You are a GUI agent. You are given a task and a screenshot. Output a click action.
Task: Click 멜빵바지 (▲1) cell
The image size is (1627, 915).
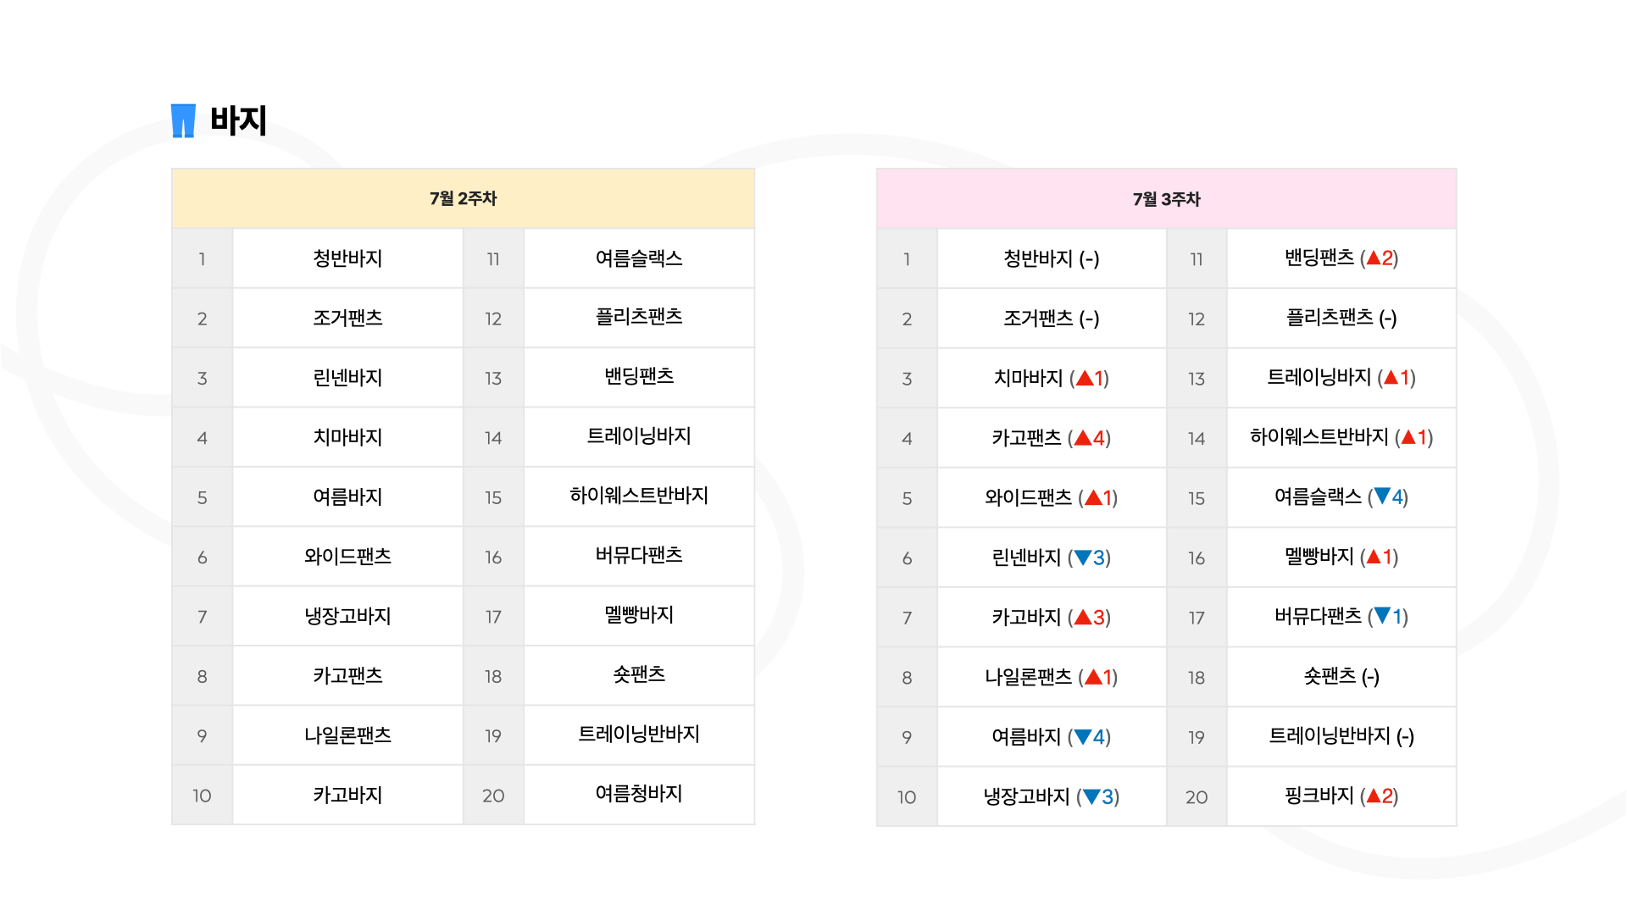point(1341,557)
